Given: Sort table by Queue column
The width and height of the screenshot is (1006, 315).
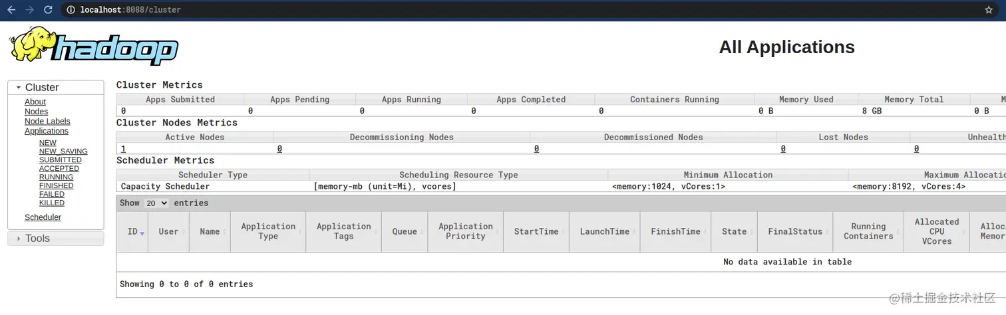Looking at the screenshot, I should click(x=405, y=232).
